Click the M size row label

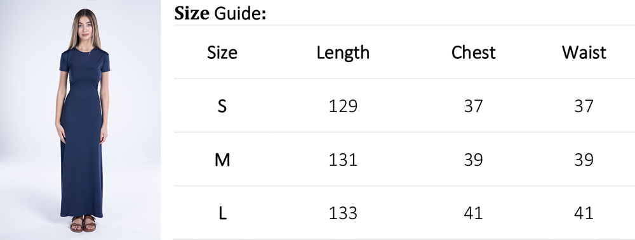pyautogui.click(x=222, y=160)
